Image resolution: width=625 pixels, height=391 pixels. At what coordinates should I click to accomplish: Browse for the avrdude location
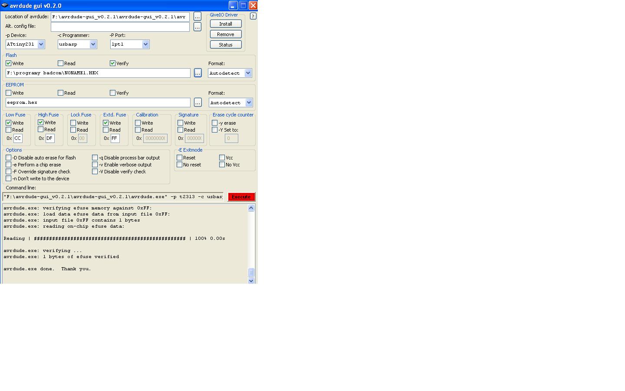tap(197, 17)
